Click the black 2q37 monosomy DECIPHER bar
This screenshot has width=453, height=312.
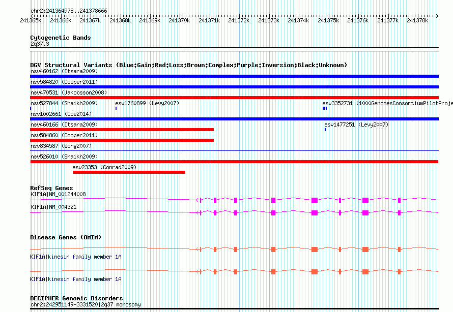[234, 309]
